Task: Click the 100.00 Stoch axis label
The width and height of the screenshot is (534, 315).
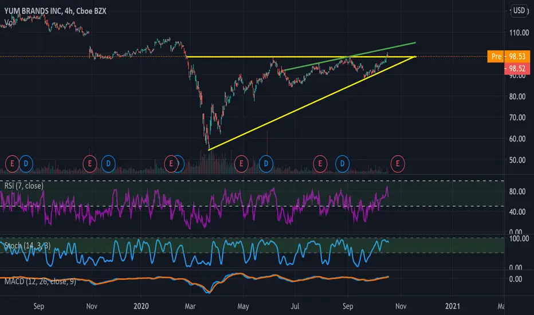Action: pos(519,238)
